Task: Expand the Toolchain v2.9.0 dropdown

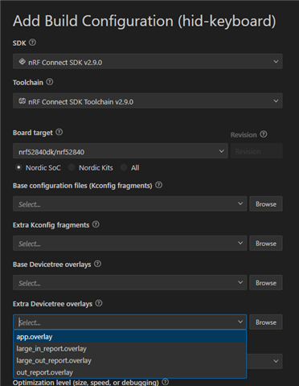Action: (x=148, y=101)
